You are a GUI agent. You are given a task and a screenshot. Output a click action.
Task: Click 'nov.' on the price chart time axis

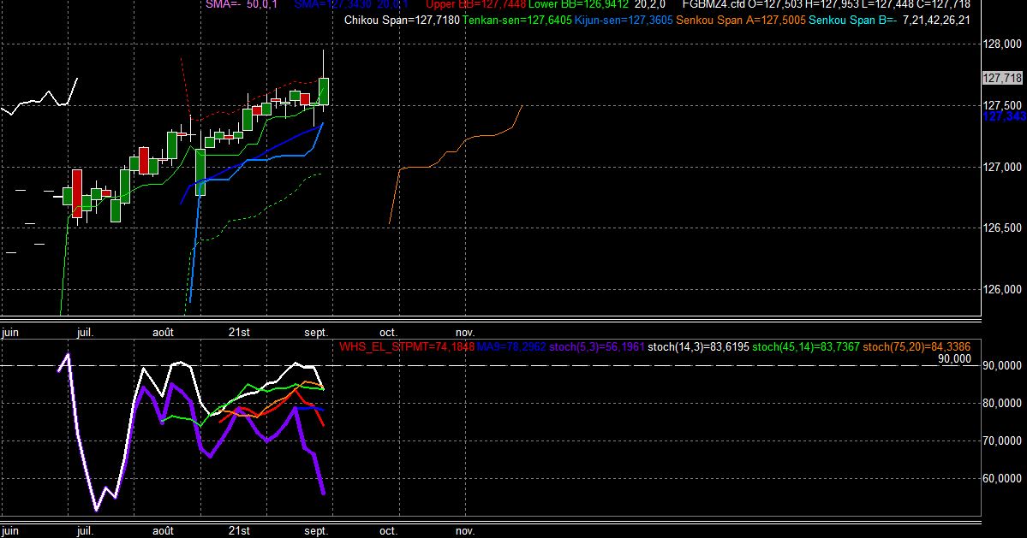[x=465, y=333]
